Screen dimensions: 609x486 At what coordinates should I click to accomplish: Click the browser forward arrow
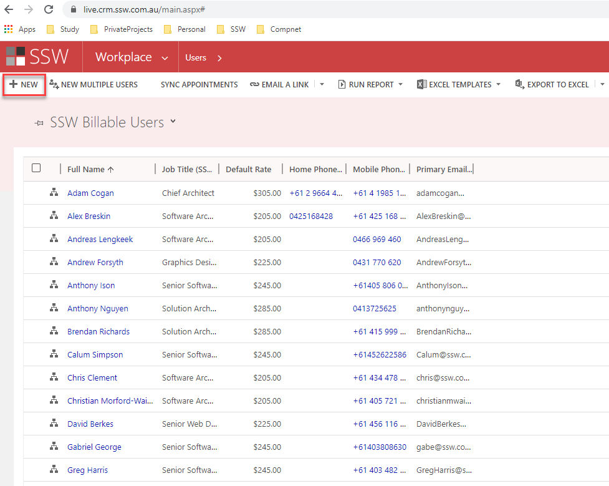[28, 9]
